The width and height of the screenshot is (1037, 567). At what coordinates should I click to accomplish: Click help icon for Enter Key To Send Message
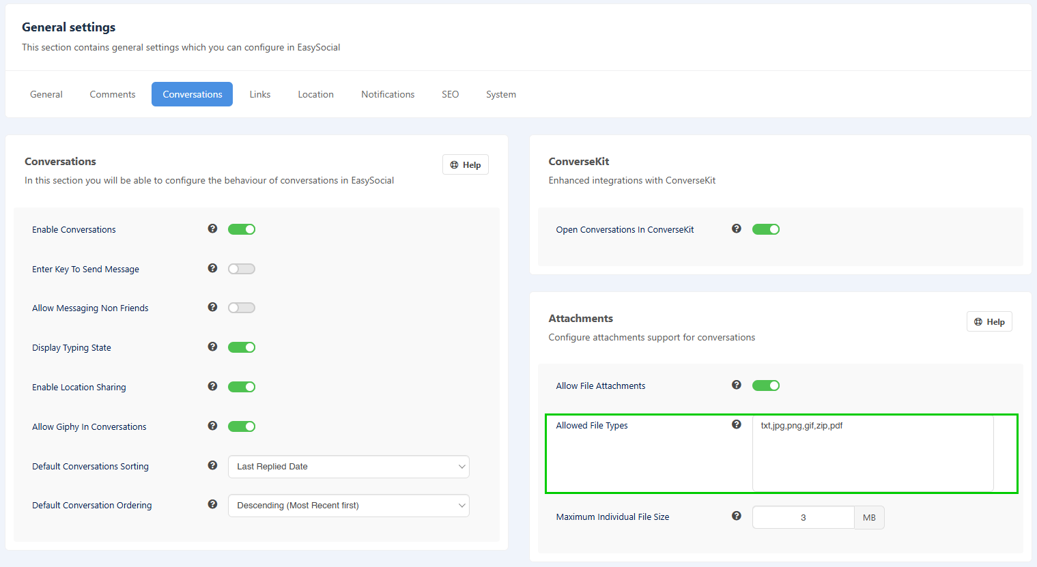pos(212,268)
